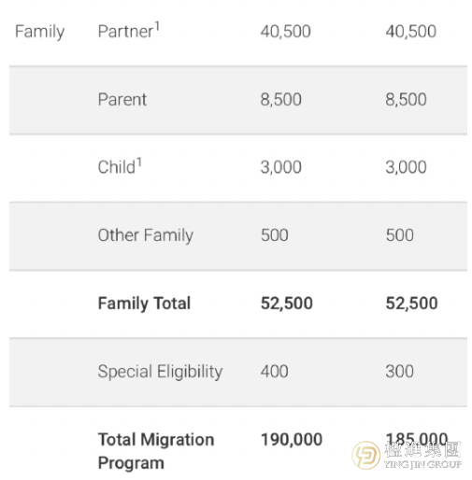Click the Total Migration Program label
Screen dimensions: 472x480
tap(156, 451)
